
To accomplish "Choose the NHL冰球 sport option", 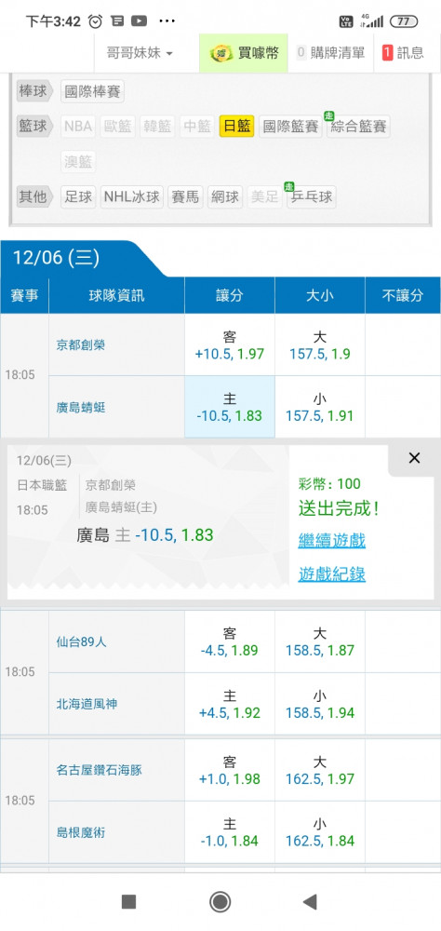I will coord(132,196).
